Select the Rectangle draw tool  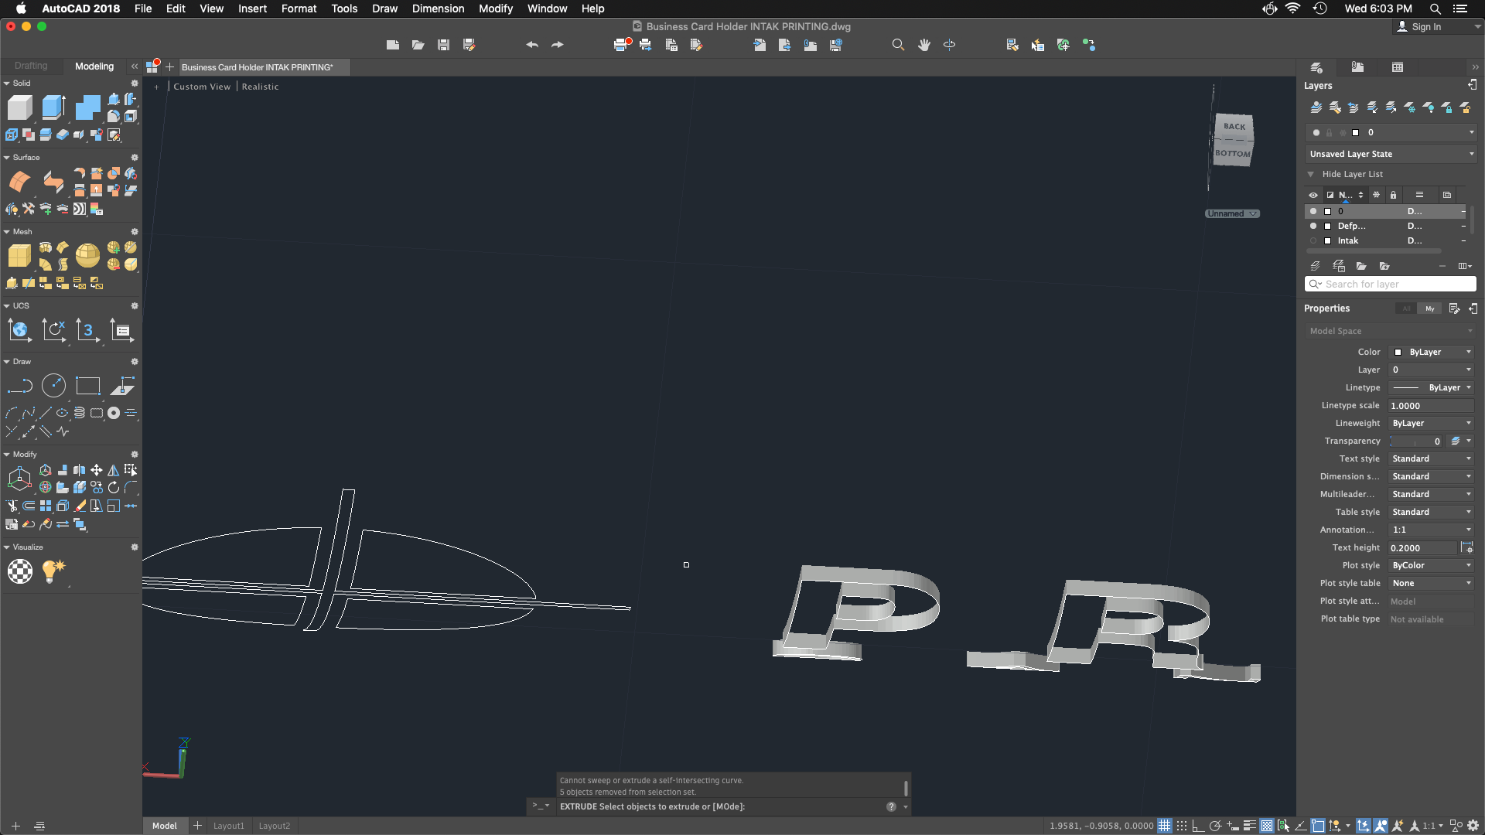pos(87,386)
